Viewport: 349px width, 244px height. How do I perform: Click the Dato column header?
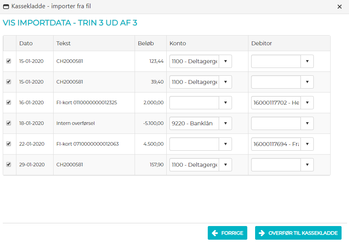26,43
